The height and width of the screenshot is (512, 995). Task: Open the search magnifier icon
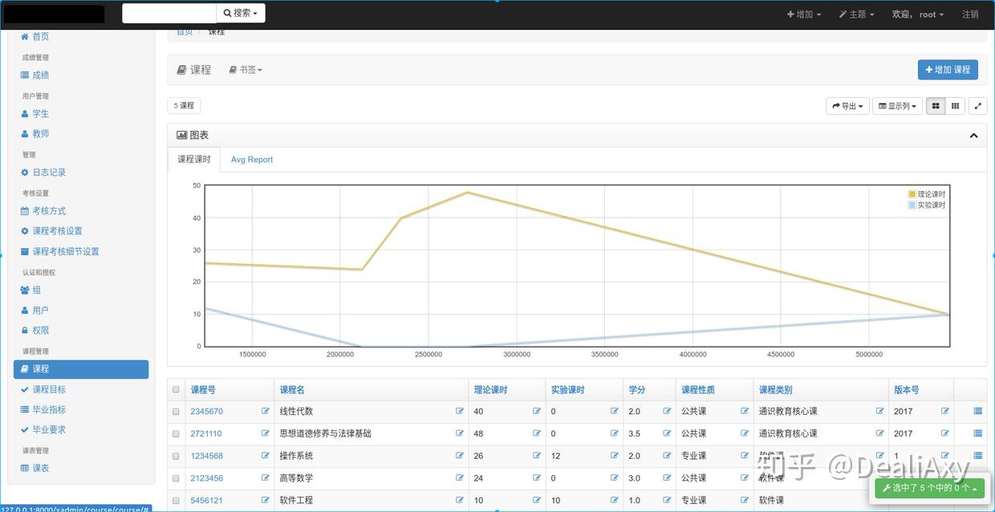[x=228, y=13]
